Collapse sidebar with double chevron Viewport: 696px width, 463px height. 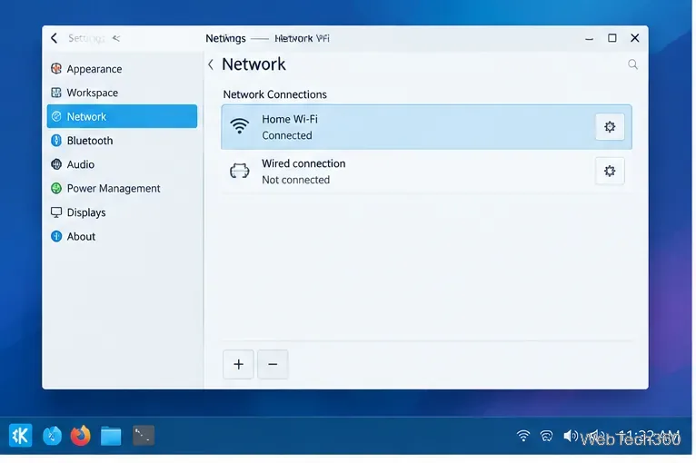[x=116, y=38]
